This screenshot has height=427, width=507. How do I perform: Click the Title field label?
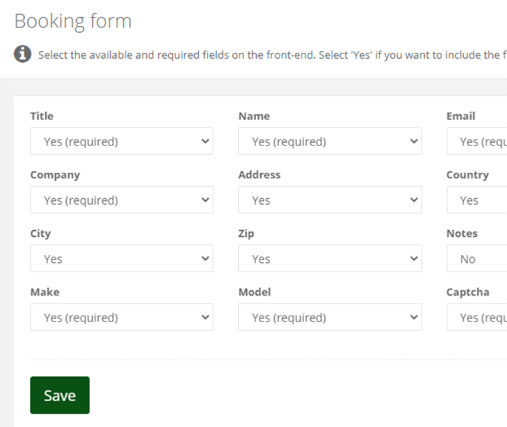click(42, 116)
